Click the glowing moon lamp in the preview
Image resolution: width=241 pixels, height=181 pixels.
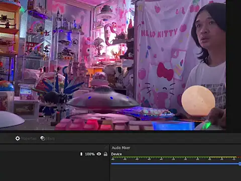pos(198,101)
